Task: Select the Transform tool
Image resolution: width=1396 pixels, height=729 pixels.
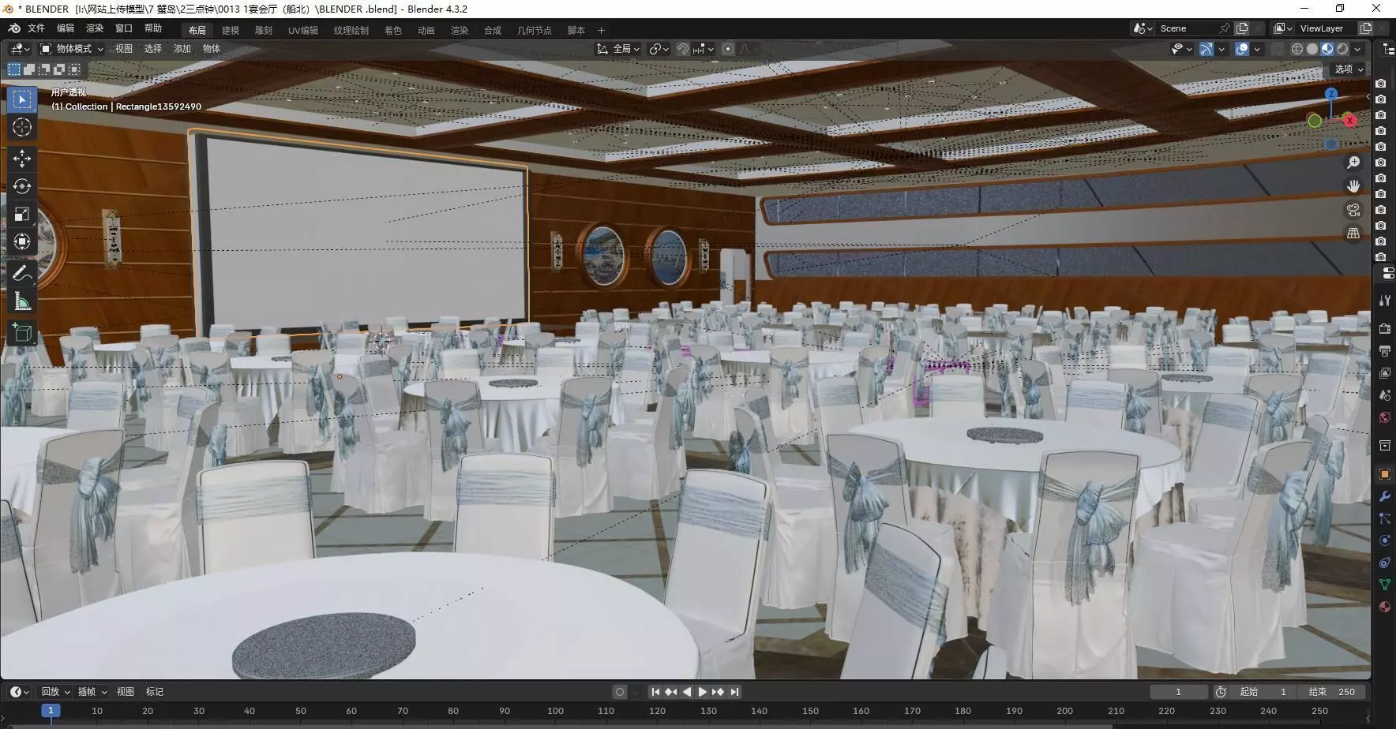Action: tap(22, 242)
